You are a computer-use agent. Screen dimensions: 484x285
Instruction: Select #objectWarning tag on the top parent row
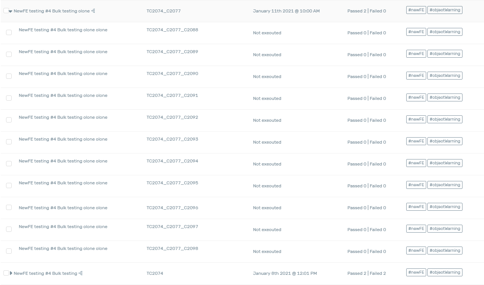[x=445, y=10]
